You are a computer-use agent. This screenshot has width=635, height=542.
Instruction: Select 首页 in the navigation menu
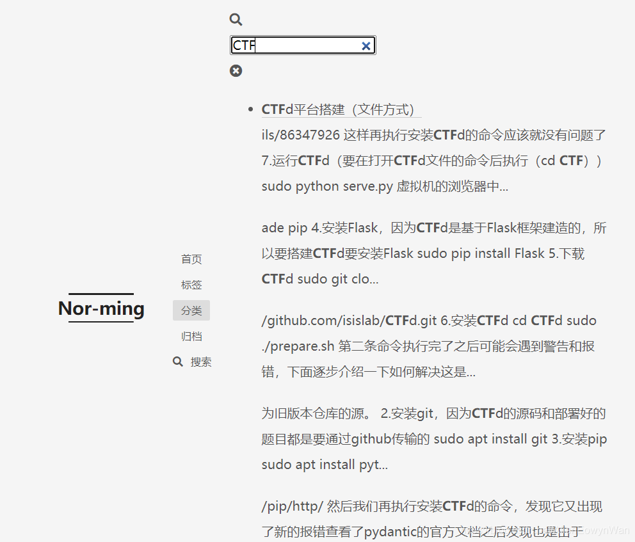point(191,259)
